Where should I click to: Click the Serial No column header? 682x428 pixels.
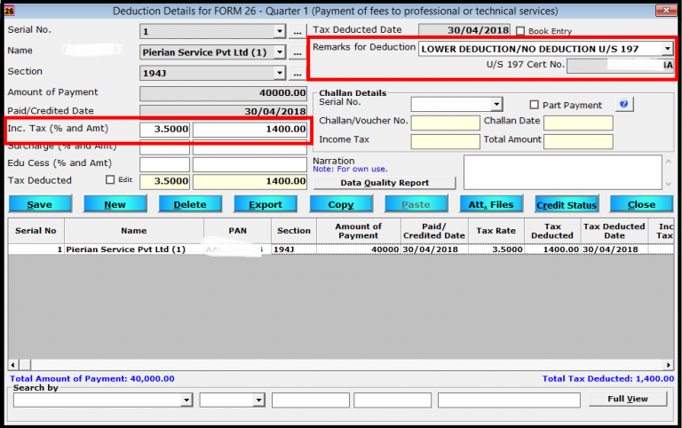pyautogui.click(x=36, y=231)
